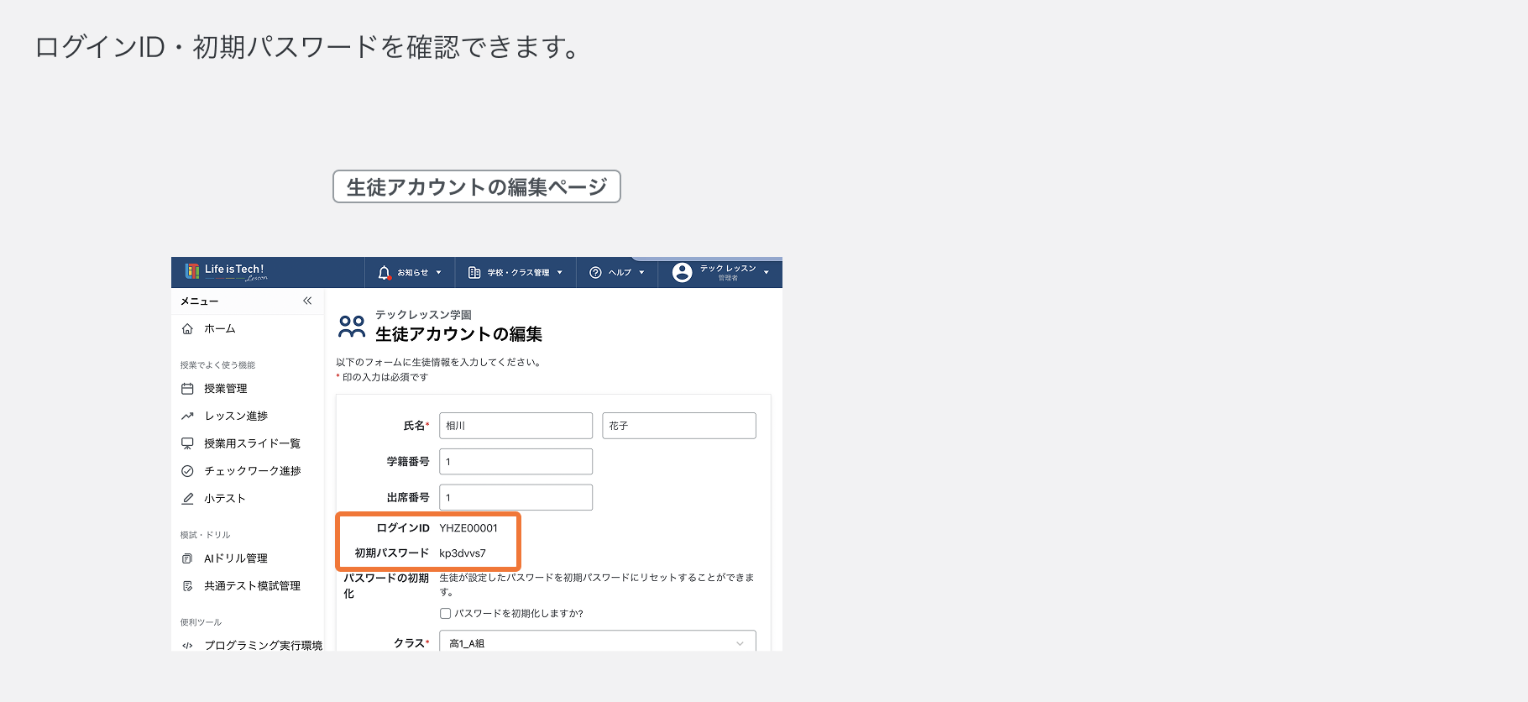Open レッスン進捗 page
The height and width of the screenshot is (702, 1528).
(x=236, y=416)
